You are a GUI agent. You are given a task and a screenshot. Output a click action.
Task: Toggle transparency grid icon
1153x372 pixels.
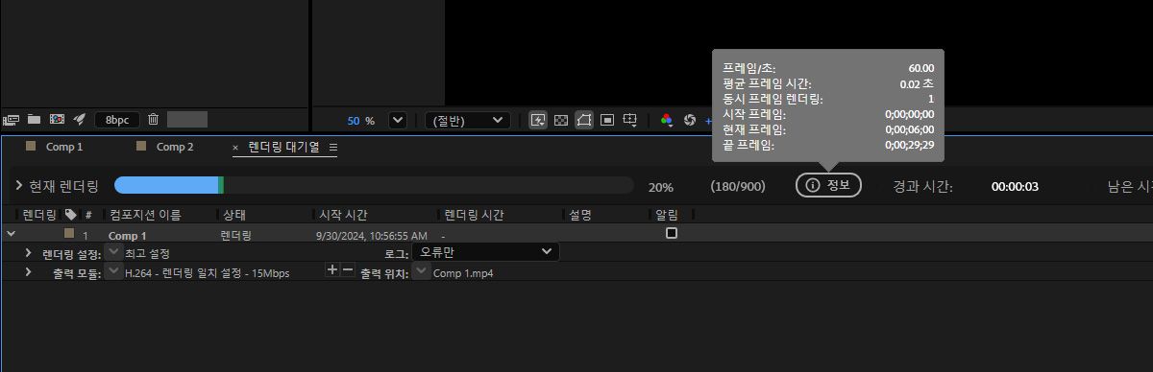click(561, 120)
